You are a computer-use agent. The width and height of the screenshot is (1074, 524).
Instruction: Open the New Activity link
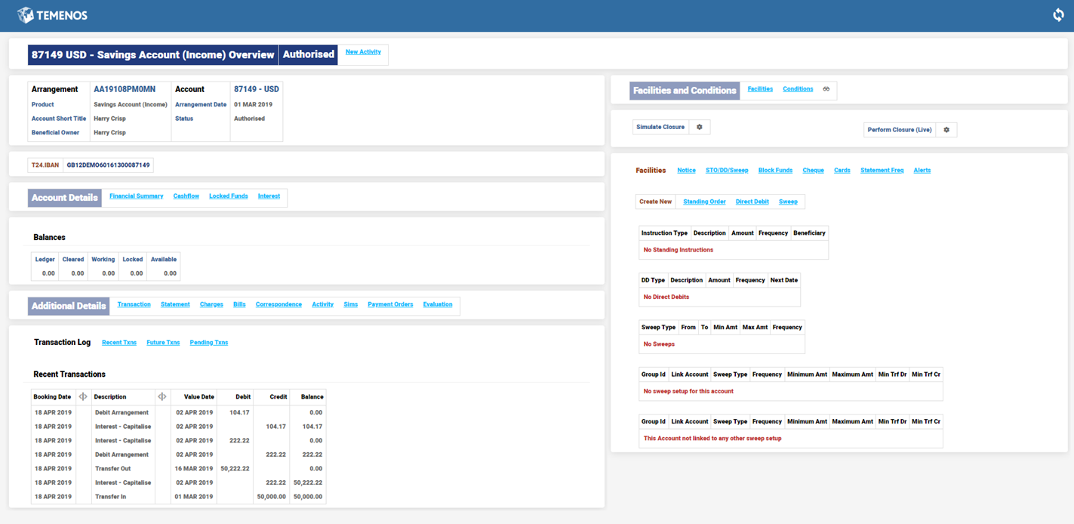pos(363,52)
